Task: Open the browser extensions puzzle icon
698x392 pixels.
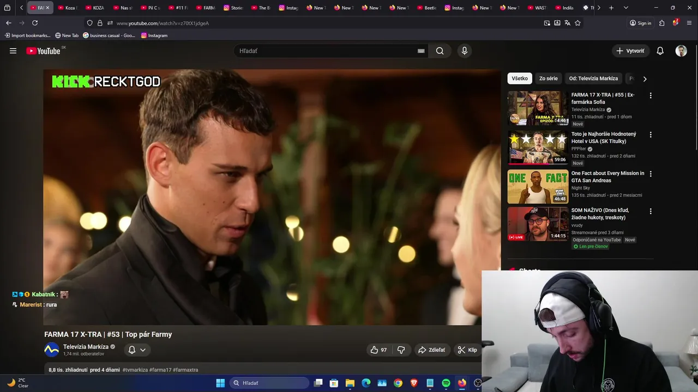Action: coord(661,23)
